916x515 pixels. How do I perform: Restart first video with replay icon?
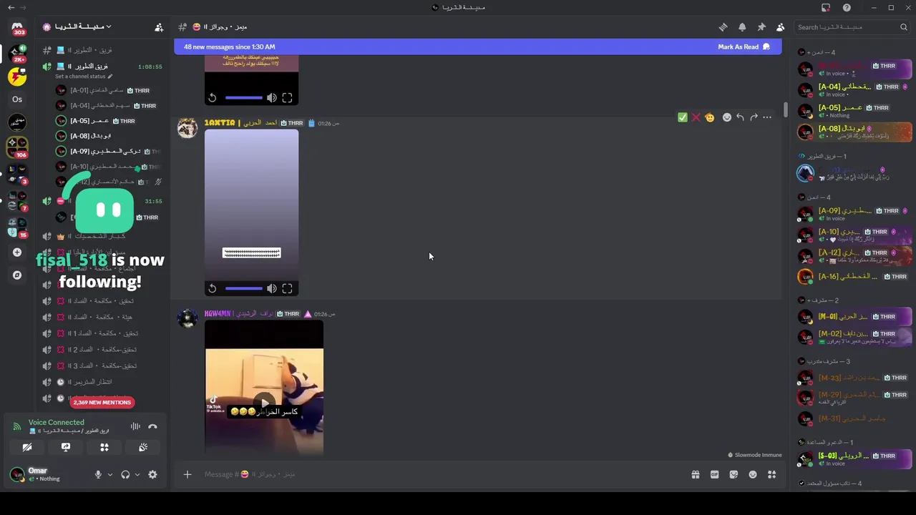(x=213, y=98)
